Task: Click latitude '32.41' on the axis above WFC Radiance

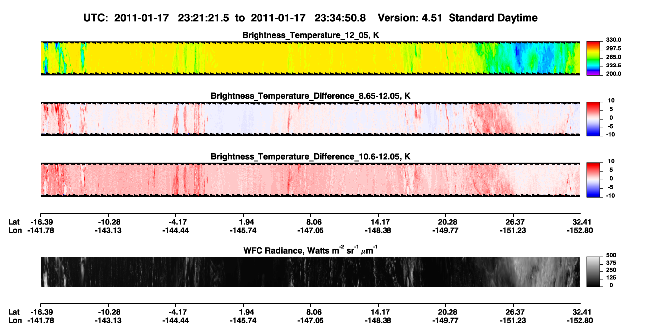Action: [580, 222]
